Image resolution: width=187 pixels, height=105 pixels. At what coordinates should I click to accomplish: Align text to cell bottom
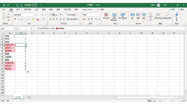[x=56, y=15]
